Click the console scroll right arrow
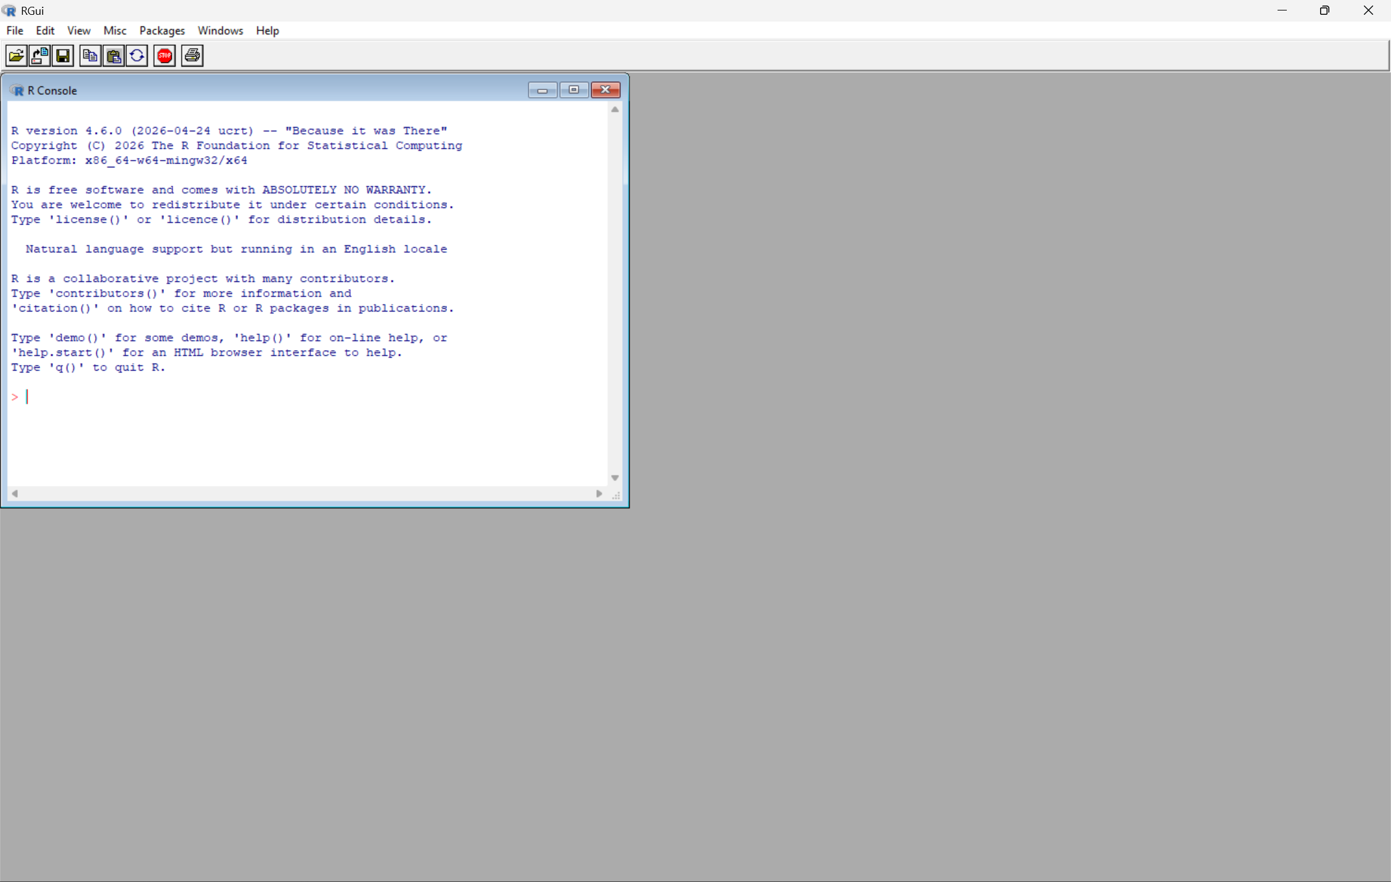Image resolution: width=1391 pixels, height=882 pixels. pyautogui.click(x=599, y=493)
